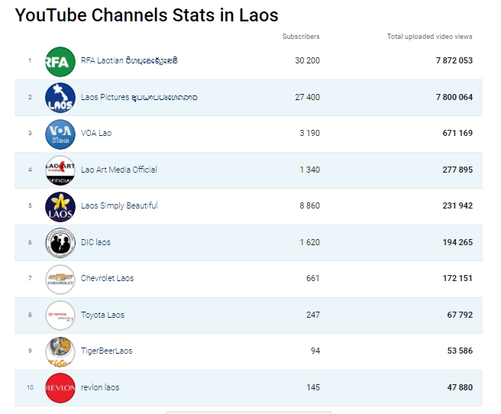This screenshot has width=501, height=414.
Task: Select view count 277 895
Action: [x=457, y=170]
